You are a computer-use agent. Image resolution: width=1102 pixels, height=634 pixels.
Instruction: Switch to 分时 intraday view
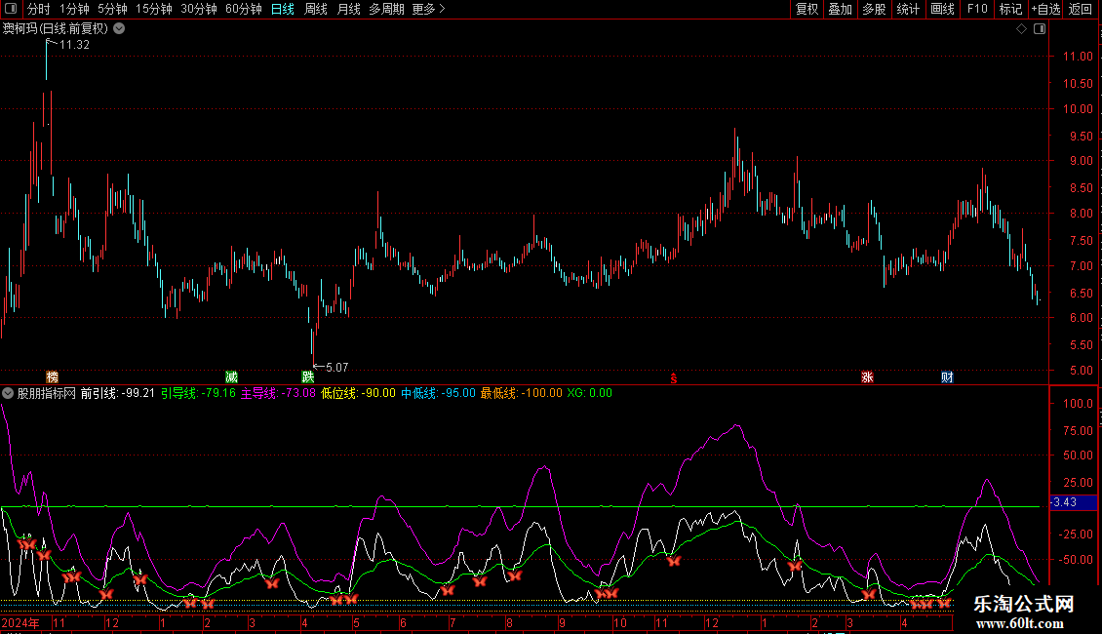pyautogui.click(x=39, y=9)
